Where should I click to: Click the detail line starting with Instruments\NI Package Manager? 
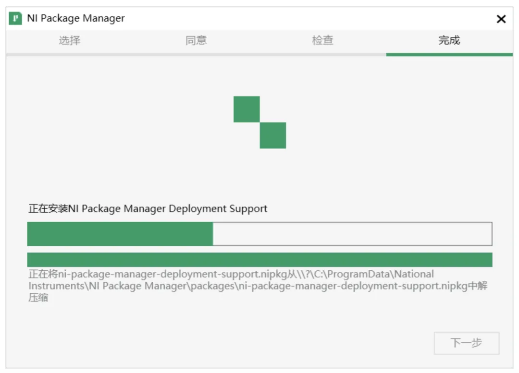click(x=258, y=286)
